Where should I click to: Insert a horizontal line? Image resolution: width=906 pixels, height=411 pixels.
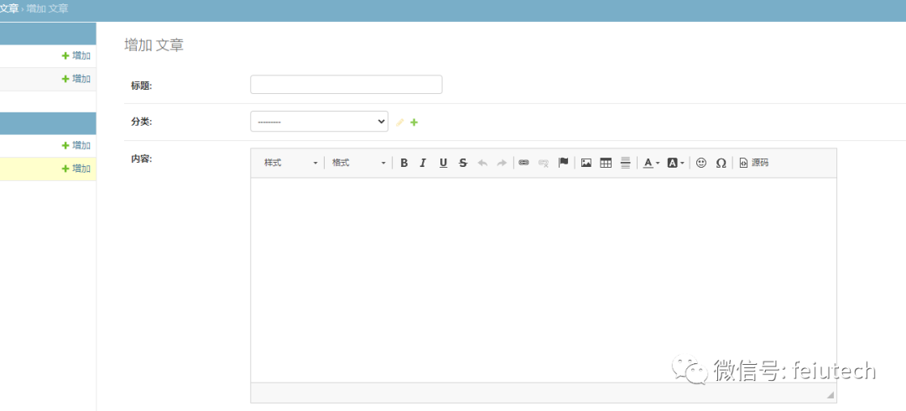click(625, 163)
